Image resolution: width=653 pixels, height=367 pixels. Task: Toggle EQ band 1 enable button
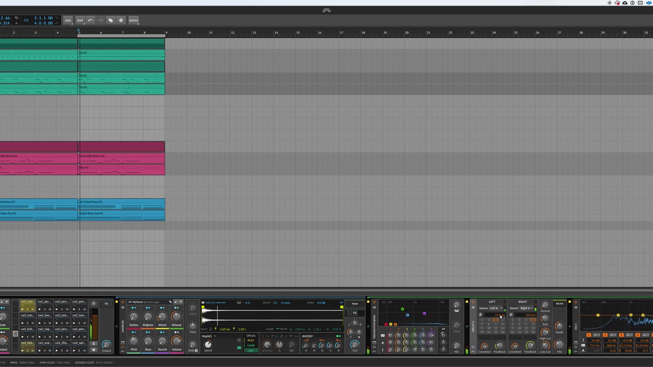coord(589,335)
